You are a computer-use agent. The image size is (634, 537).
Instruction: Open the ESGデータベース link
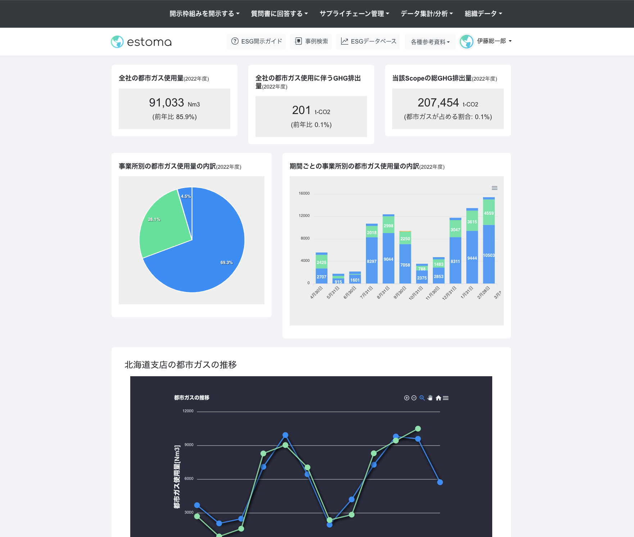point(368,41)
